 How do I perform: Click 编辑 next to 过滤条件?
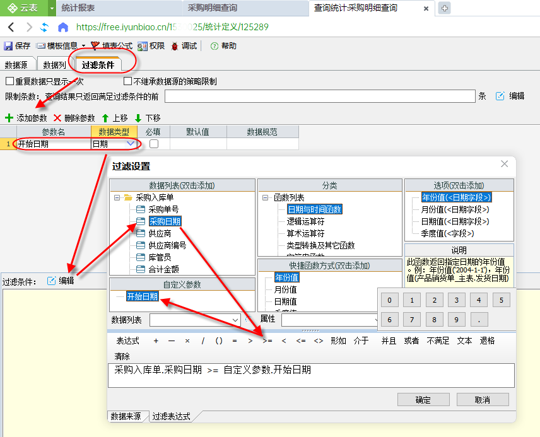point(61,281)
